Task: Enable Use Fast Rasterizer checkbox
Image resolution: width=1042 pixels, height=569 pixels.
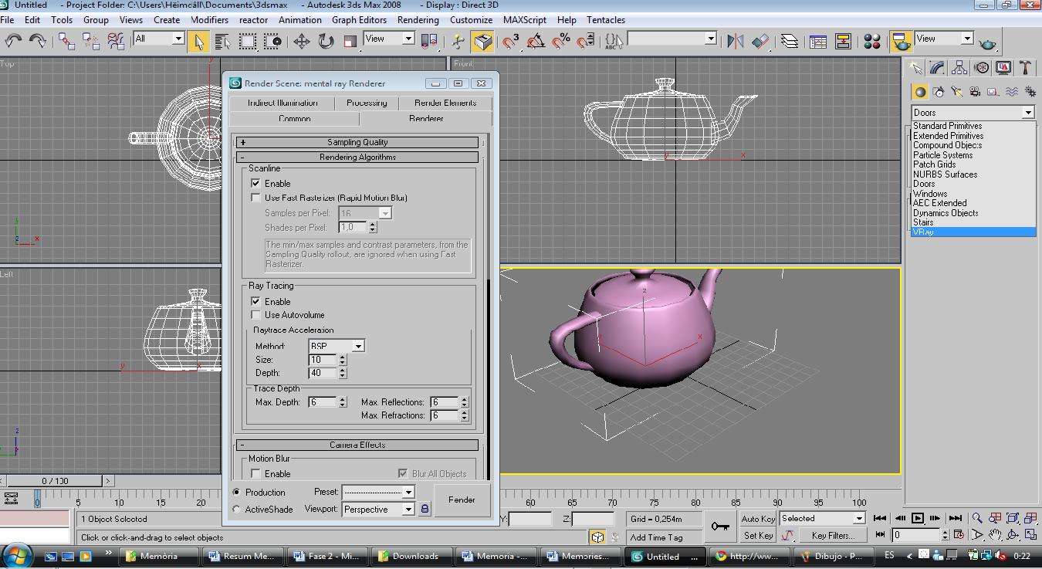Action: click(x=256, y=198)
